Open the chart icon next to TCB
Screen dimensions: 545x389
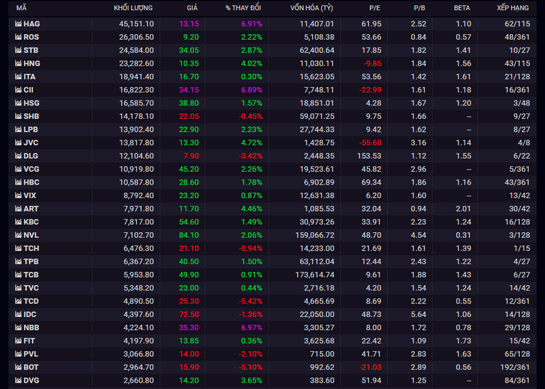coord(18,274)
